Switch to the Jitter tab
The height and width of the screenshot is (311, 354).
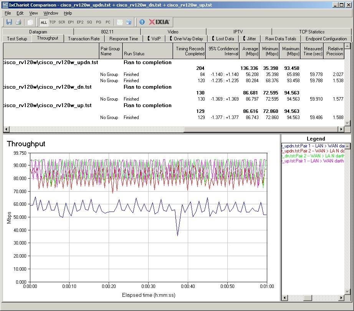pos(250,39)
